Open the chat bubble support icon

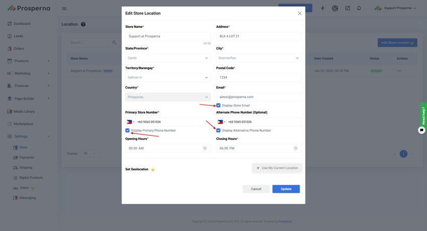421,130
